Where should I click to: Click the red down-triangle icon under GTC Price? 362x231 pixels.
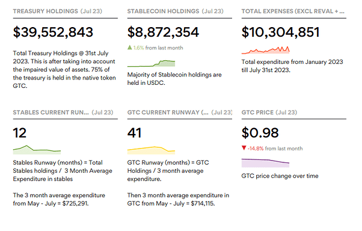coord(244,148)
